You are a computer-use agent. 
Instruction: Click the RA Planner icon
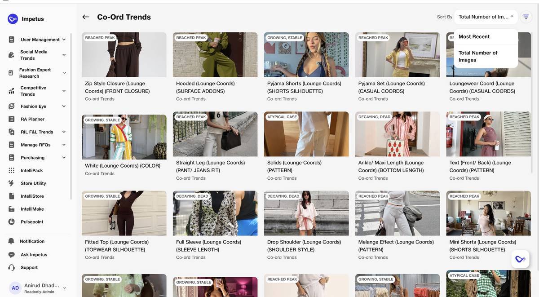[x=11, y=119]
